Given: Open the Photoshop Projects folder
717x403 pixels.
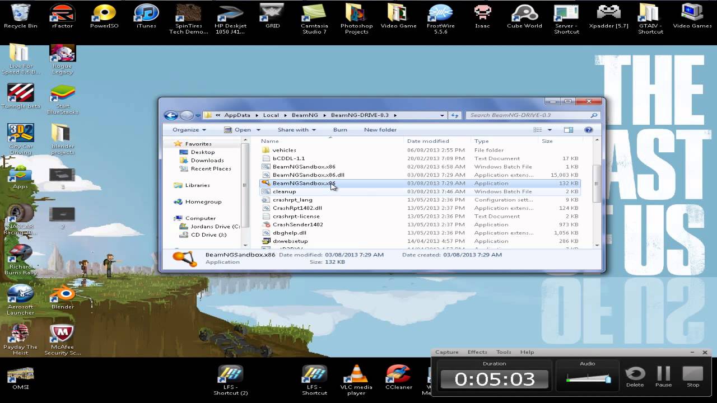Looking at the screenshot, I should 356,18.
